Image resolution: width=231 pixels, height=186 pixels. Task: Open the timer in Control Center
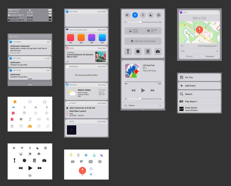tap(138, 51)
